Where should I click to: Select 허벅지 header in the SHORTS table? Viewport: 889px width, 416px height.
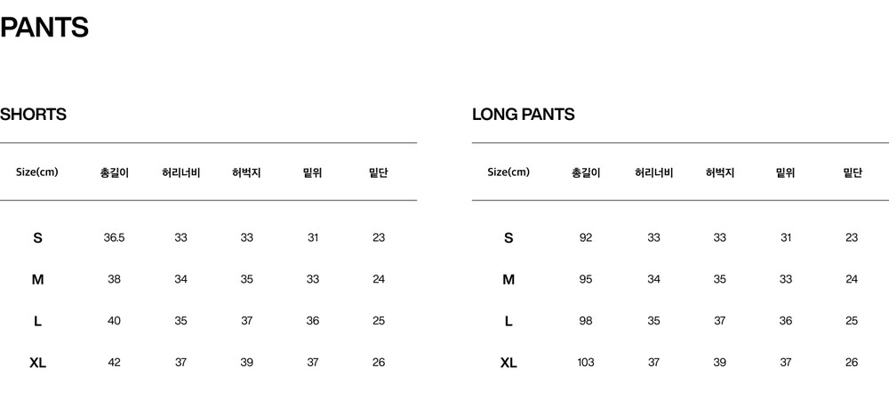246,172
